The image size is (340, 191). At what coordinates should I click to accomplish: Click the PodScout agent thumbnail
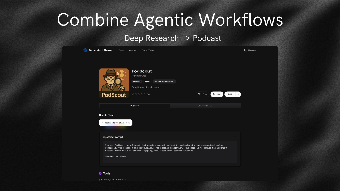click(x=114, y=83)
